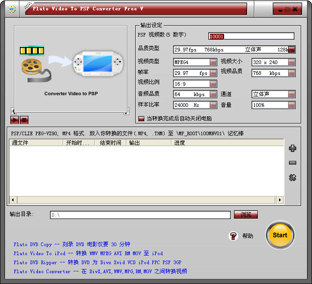Open the 音频品质 64 kbps dropdown
The image size is (312, 284).
coord(213,94)
